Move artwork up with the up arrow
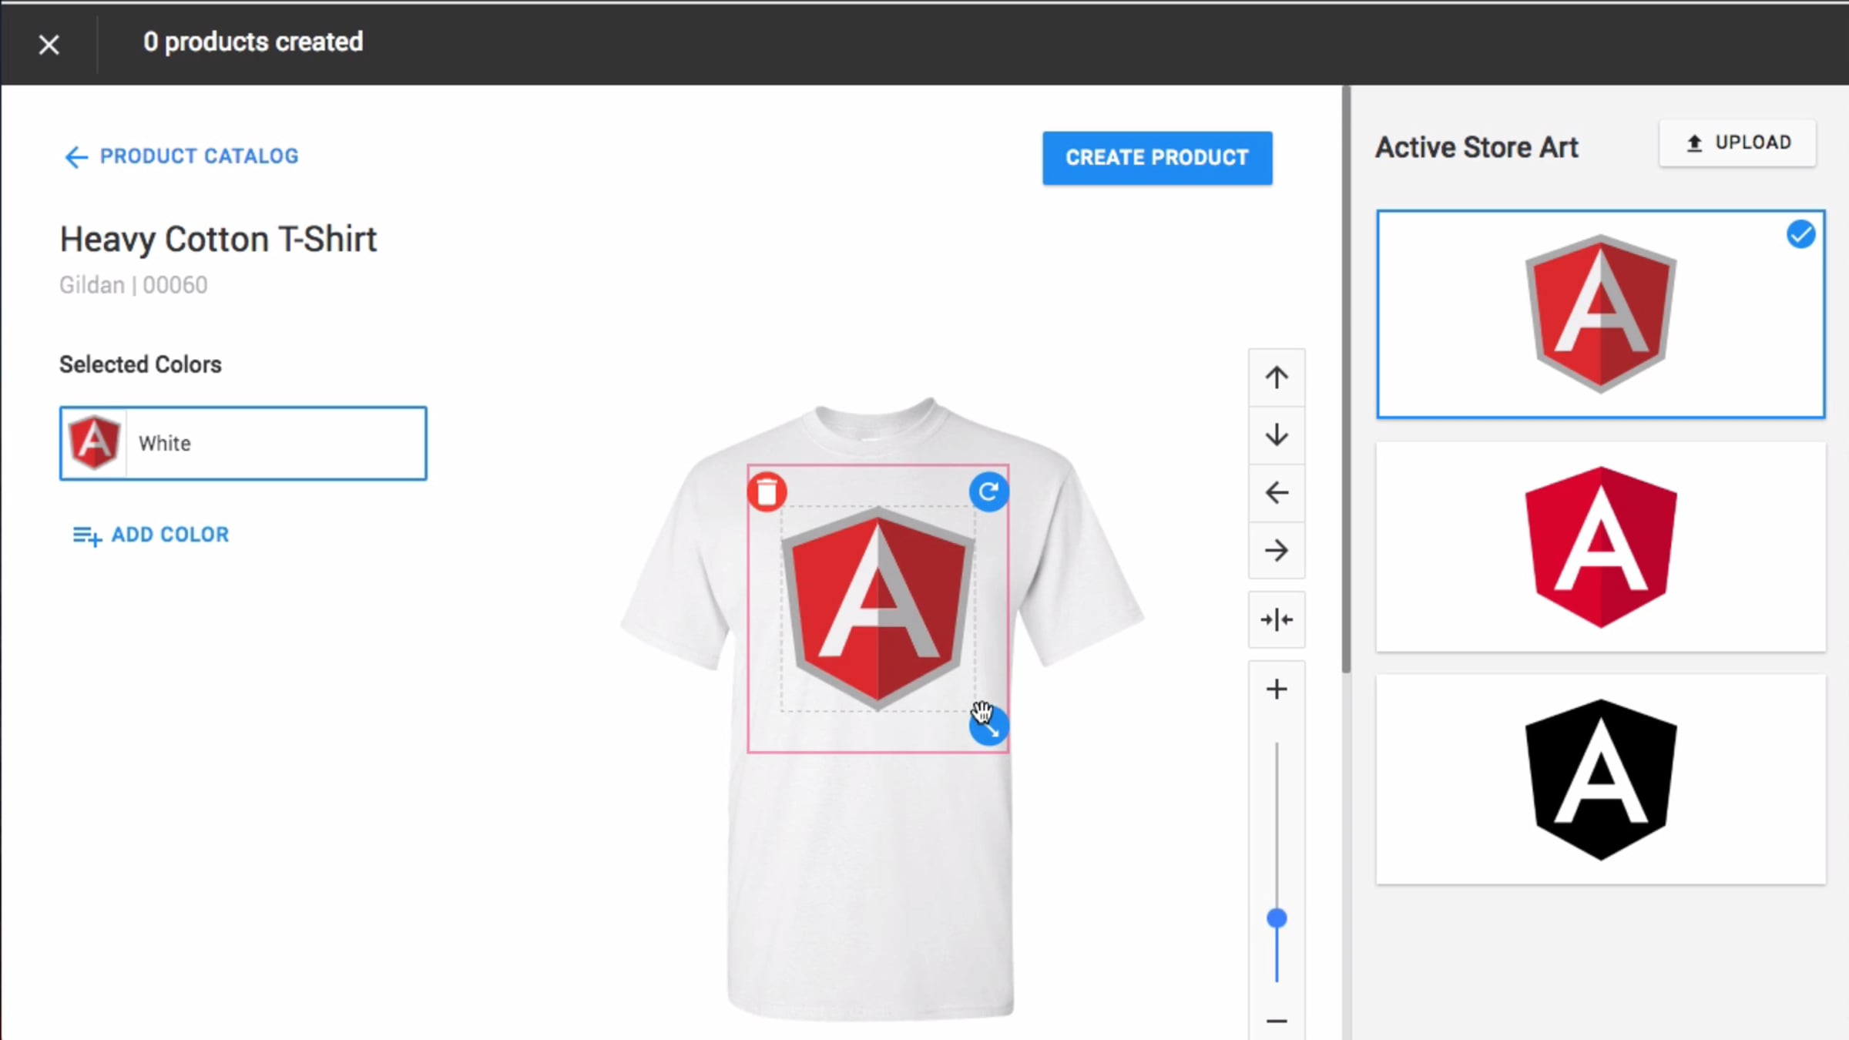Image resolution: width=1849 pixels, height=1040 pixels. coord(1277,377)
